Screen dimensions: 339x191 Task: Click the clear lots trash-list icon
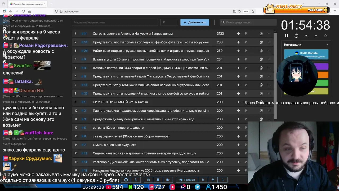(x=168, y=180)
